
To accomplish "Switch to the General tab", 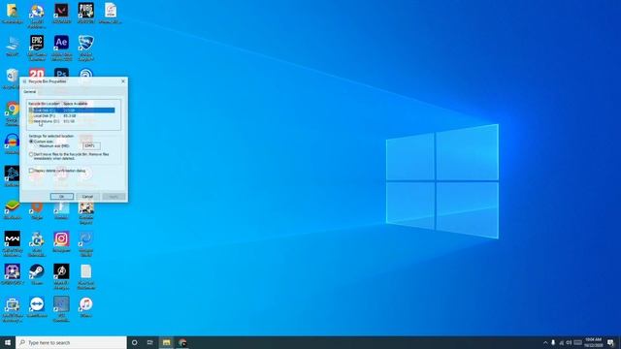I will point(30,92).
